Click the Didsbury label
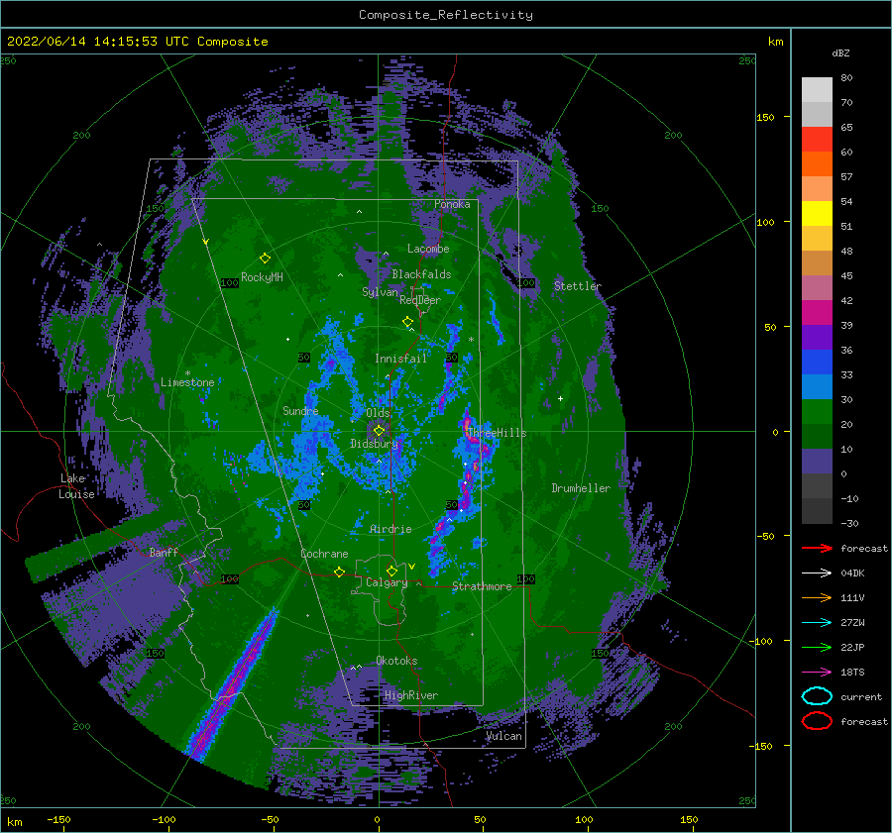The height and width of the screenshot is (833, 892). pyautogui.click(x=374, y=444)
